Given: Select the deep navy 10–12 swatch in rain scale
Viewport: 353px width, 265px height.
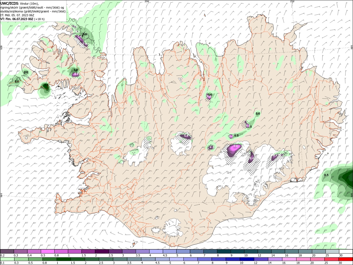Looking at the screenshot, I should [246, 259].
